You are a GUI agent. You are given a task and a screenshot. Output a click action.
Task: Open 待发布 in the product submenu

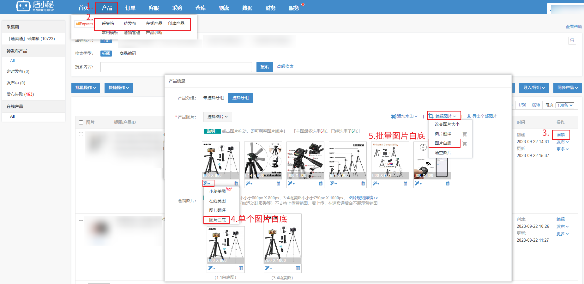[130, 23]
